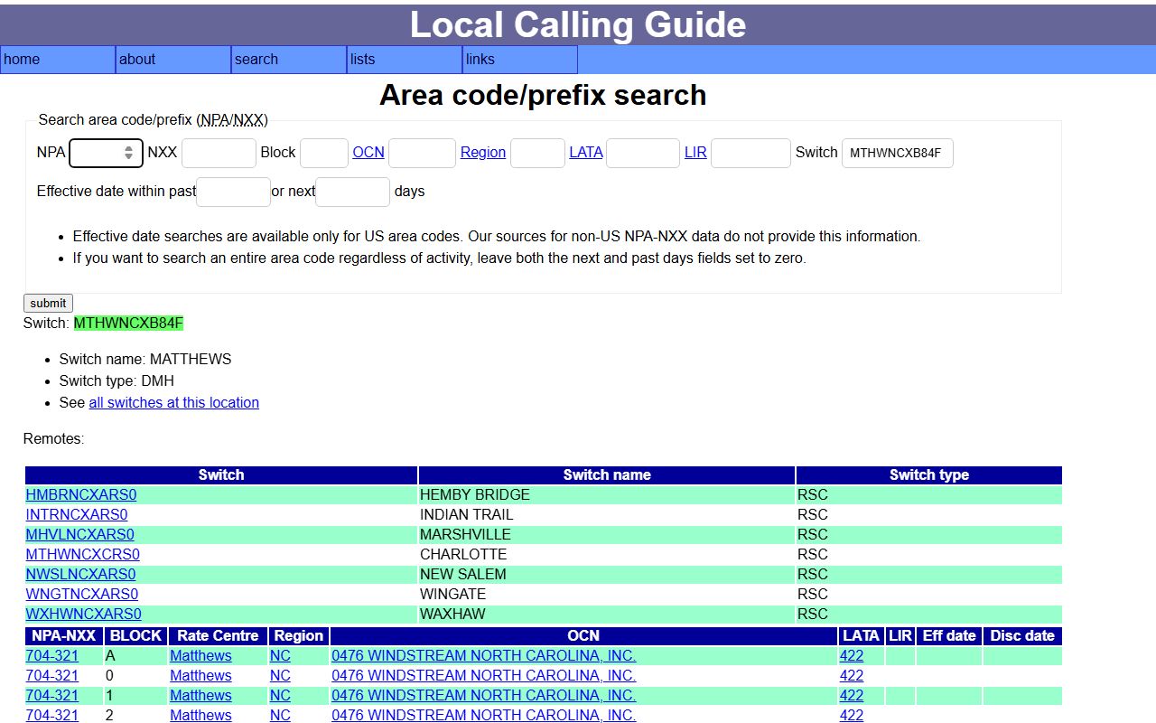The height and width of the screenshot is (723, 1156).
Task: Follow the OCN label link
Action: [368, 153]
